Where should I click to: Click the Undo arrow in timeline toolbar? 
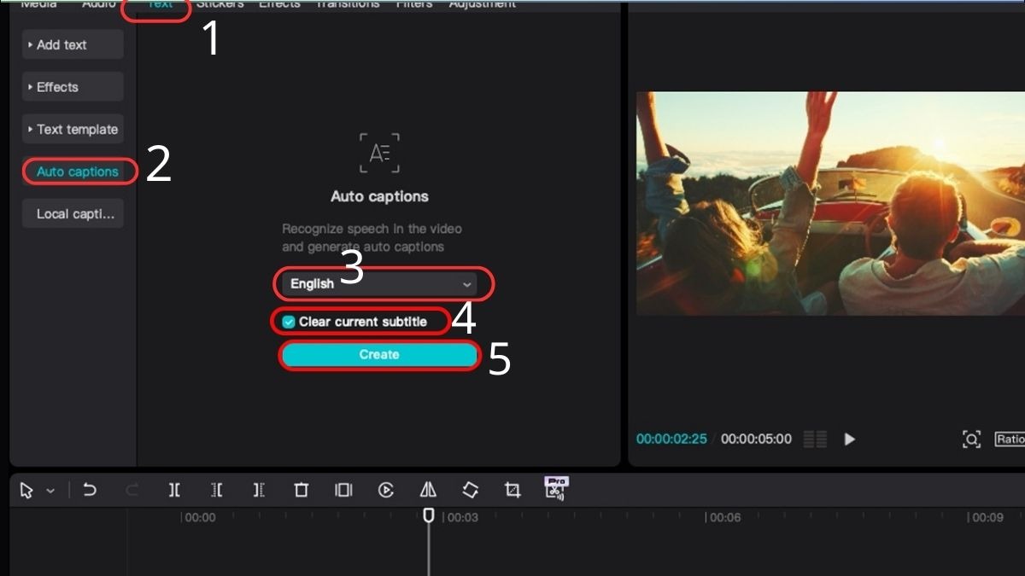pyautogui.click(x=89, y=490)
